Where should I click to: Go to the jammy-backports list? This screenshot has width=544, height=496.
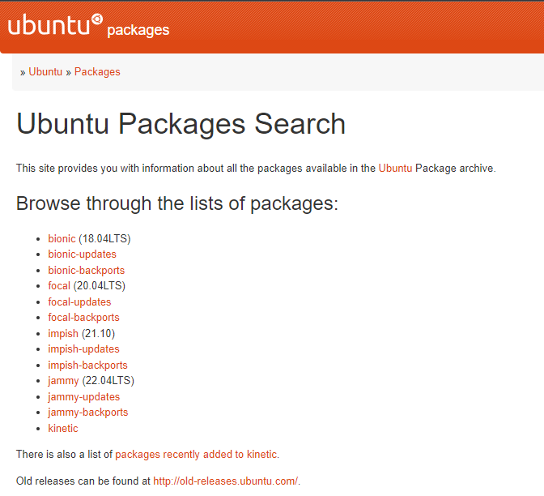(88, 413)
